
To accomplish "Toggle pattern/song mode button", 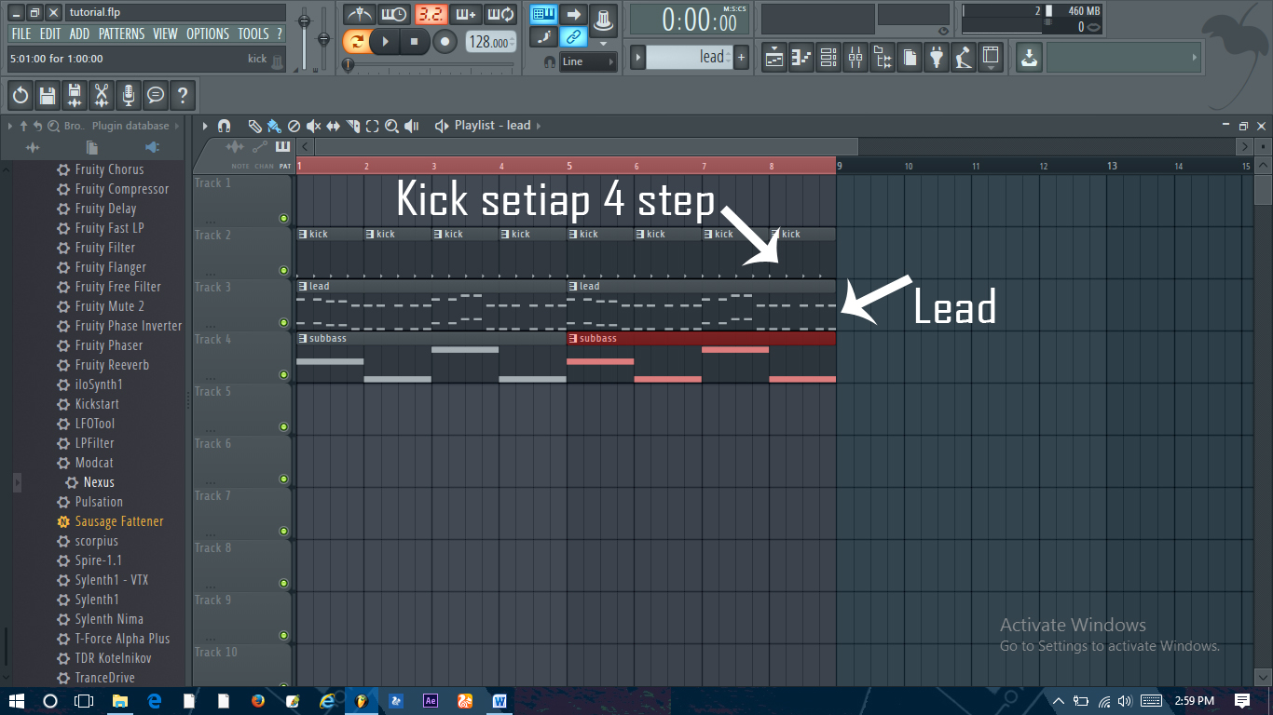I will [356, 41].
